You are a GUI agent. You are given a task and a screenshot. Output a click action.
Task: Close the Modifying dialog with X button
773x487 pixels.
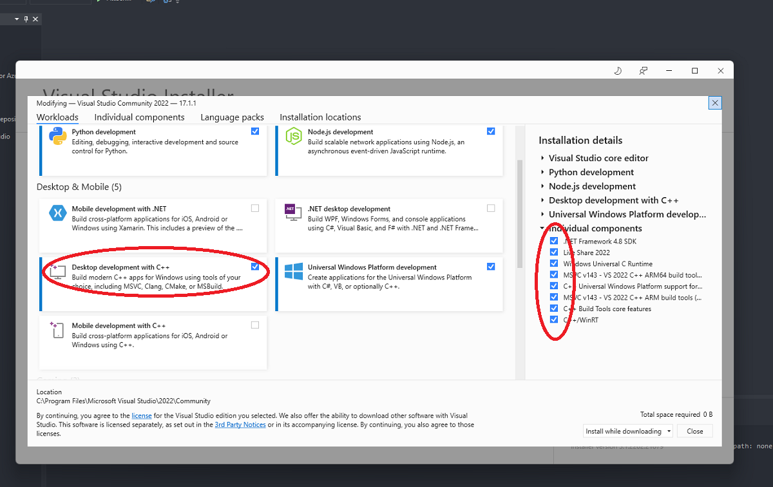point(714,103)
